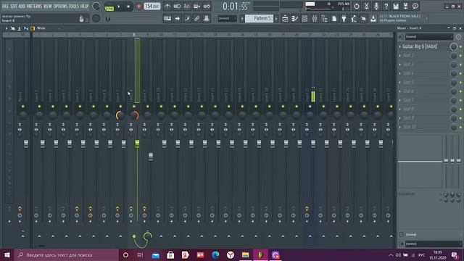
Task: Open the Browser view icon
Action: [x=324, y=19]
